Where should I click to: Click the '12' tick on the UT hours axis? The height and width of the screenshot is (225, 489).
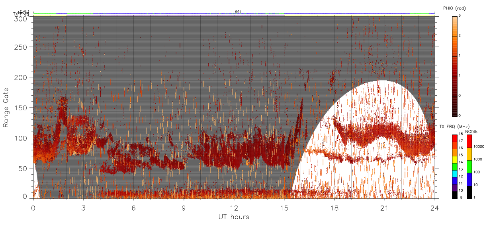[x=234, y=208]
